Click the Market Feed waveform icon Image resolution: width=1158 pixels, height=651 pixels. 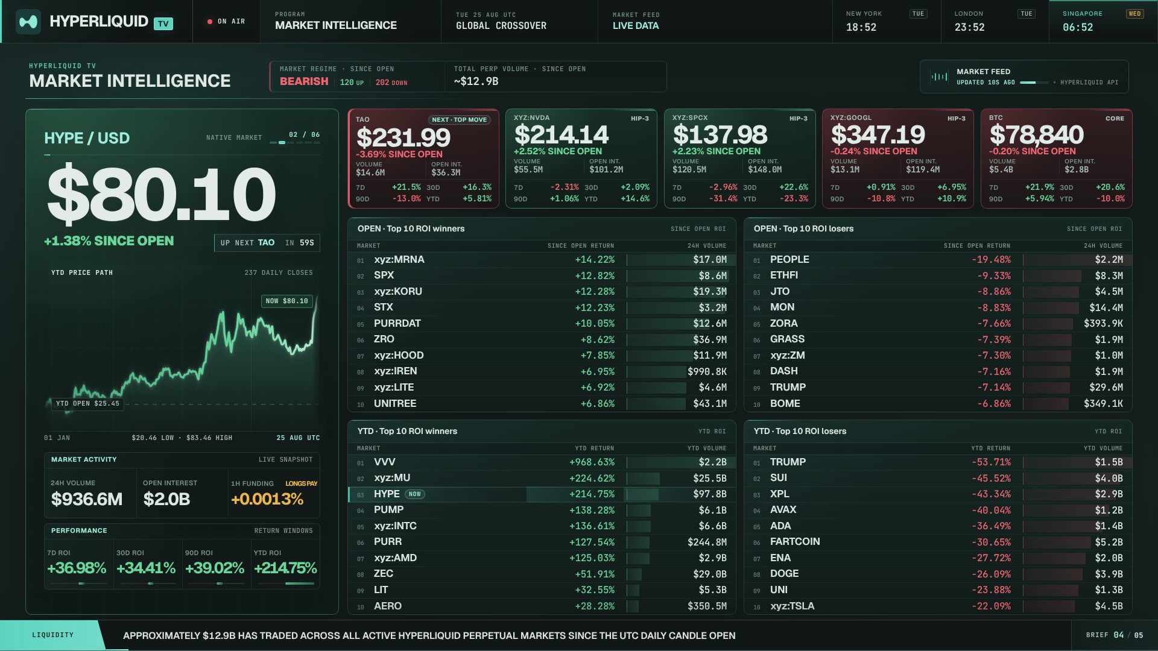(939, 77)
